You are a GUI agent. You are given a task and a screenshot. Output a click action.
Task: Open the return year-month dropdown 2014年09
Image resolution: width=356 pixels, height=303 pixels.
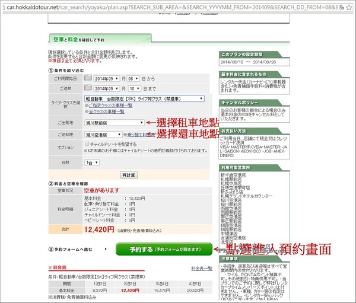[x=106, y=88]
